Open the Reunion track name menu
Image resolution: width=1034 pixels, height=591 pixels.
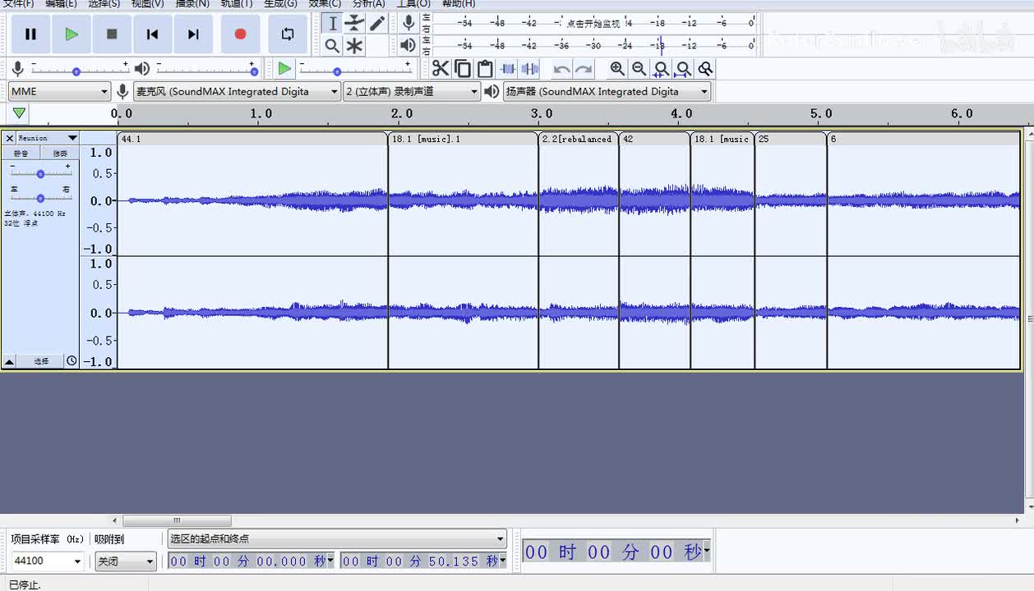[48, 138]
